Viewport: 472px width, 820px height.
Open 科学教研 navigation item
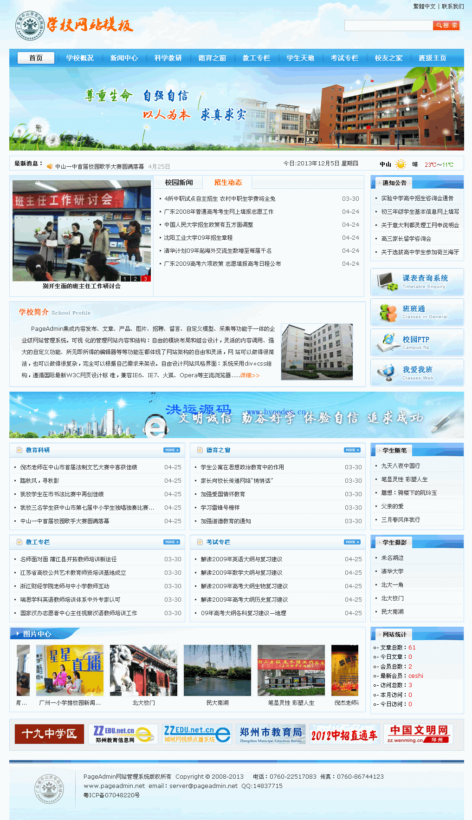pos(168,58)
